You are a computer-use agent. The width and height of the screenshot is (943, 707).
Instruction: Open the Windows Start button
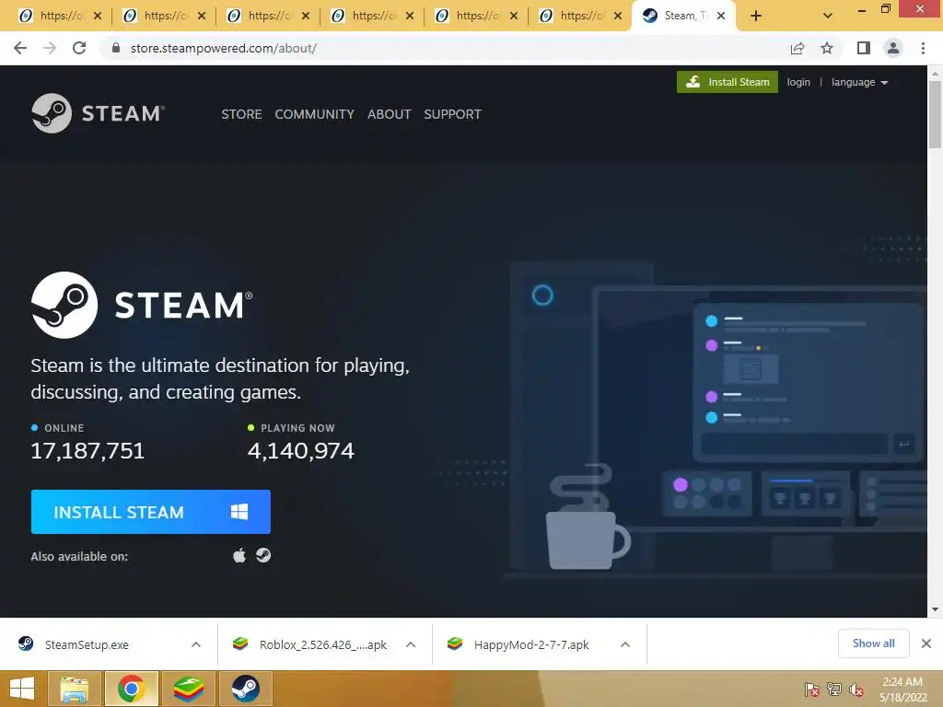coord(22,689)
